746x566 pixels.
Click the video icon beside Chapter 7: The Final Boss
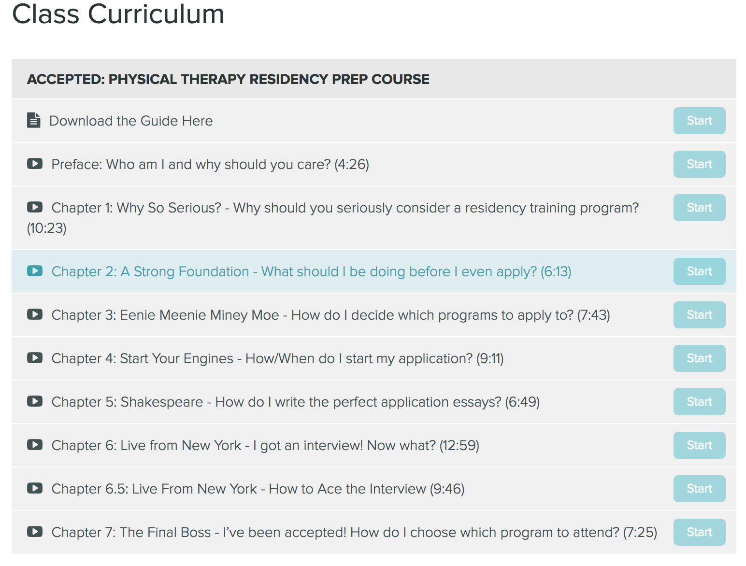pyautogui.click(x=34, y=532)
